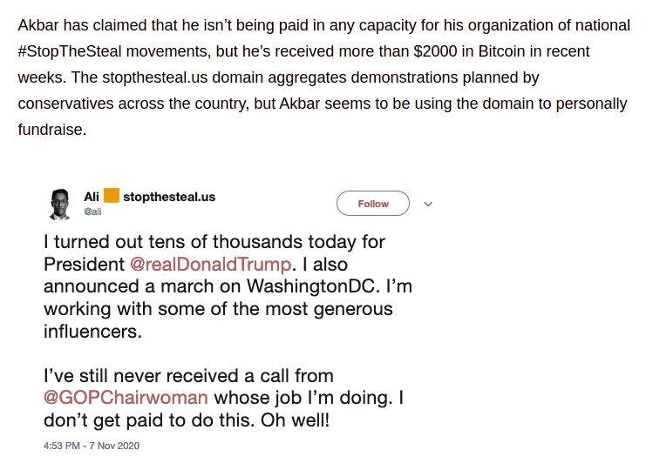Click "WashingtonDC" in the tweet text
This screenshot has width=653, height=470.
(313, 286)
